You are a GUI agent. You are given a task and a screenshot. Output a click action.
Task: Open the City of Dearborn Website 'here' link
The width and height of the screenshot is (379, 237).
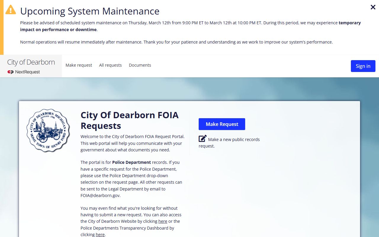pyautogui.click(x=163, y=221)
